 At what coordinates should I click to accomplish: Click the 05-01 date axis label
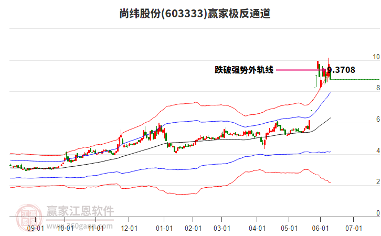(x=289, y=229)
